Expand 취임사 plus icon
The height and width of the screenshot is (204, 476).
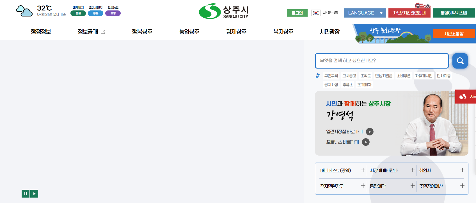[x=462, y=170]
